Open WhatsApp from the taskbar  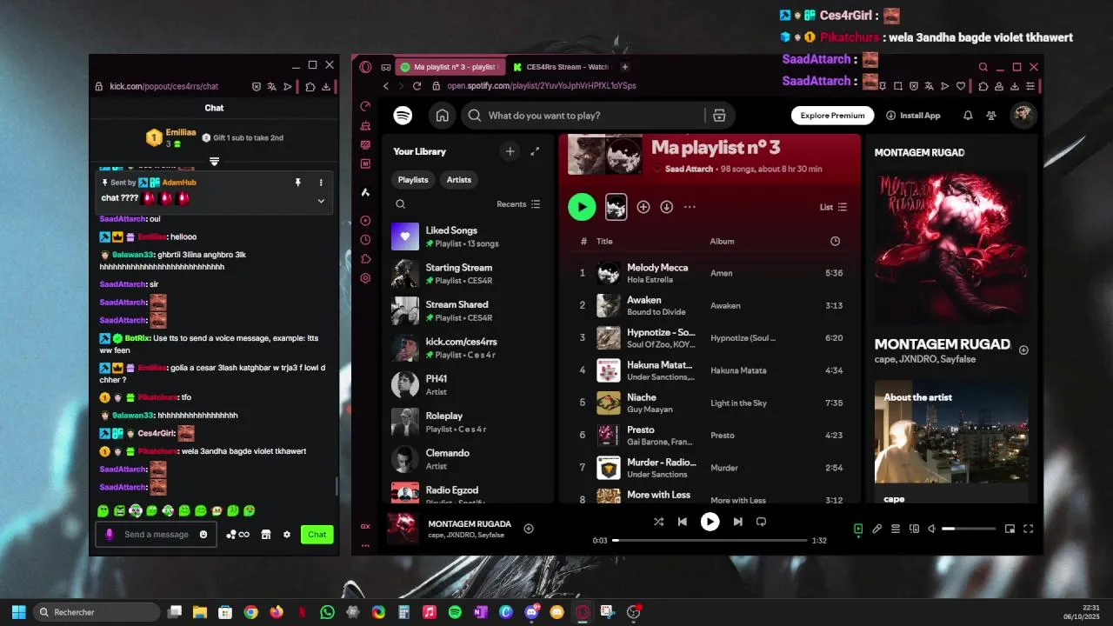click(x=327, y=612)
